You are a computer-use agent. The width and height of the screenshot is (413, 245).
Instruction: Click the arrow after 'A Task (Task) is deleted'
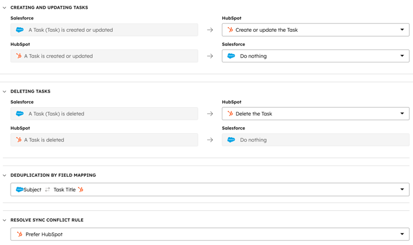[210, 114]
